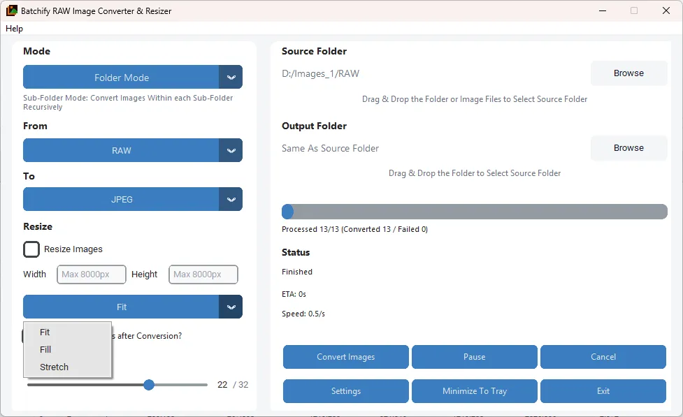Start conversion with Convert Images
Image resolution: width=683 pixels, height=417 pixels.
(345, 357)
